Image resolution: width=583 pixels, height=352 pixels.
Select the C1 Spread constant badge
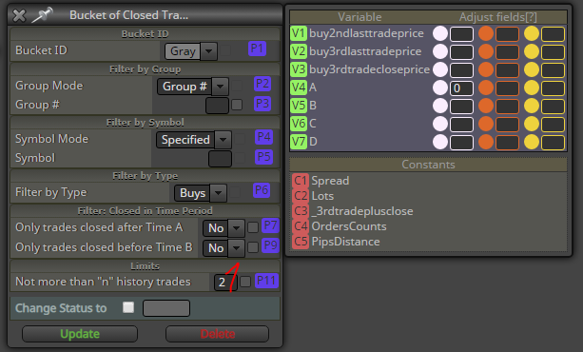[301, 181]
